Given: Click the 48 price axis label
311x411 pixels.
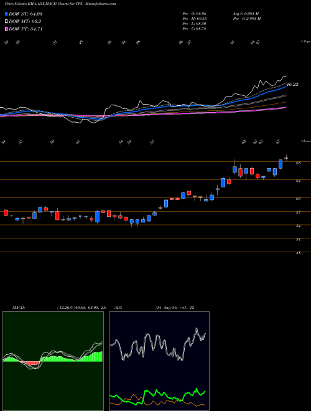Looking at the screenshot, I should pyautogui.click(x=299, y=253).
